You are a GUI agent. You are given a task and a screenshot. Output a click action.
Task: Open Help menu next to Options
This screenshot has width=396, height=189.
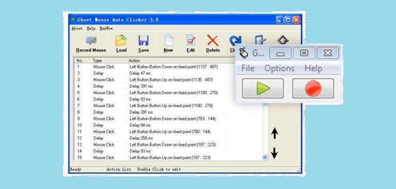(x=313, y=68)
